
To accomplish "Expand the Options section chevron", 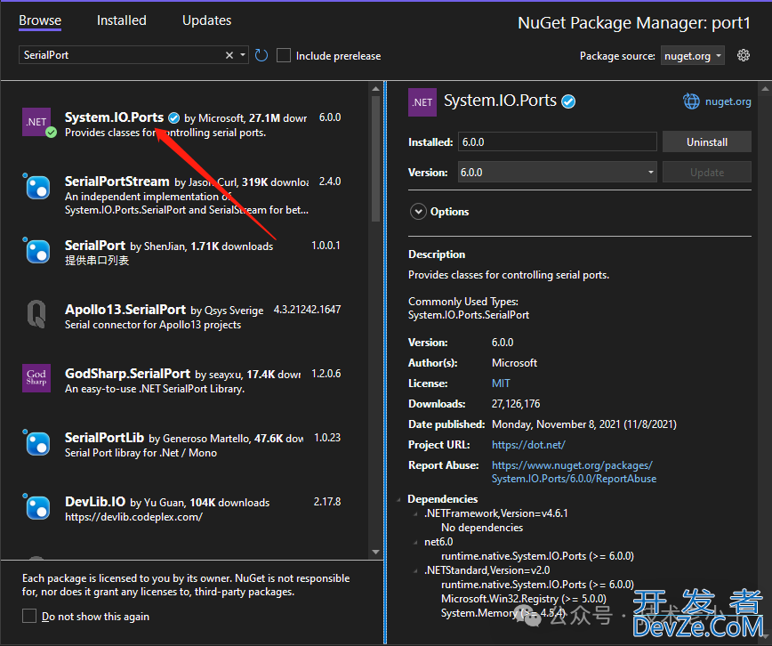I will 418,212.
